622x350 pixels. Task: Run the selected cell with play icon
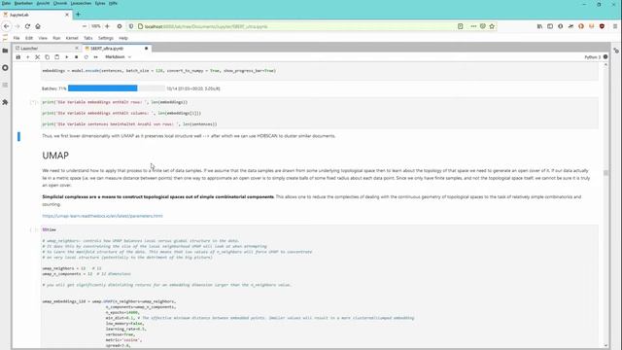point(67,57)
